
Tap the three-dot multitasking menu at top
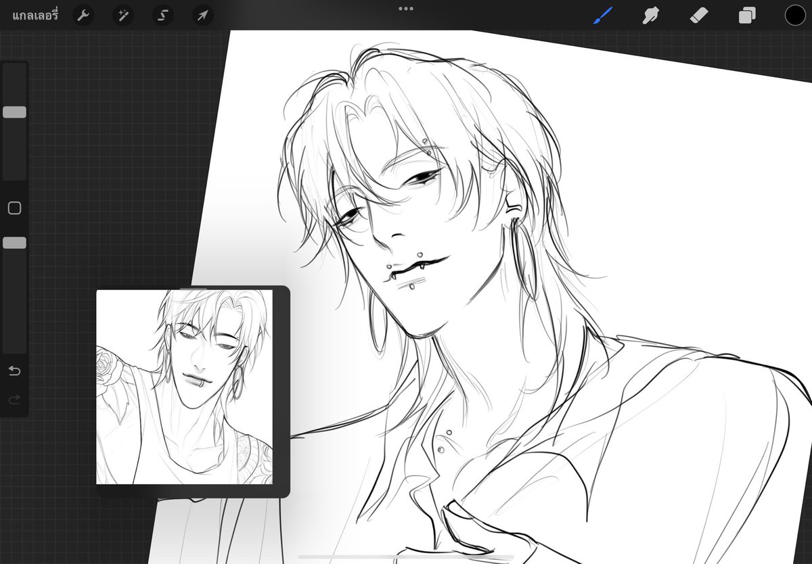pos(406,9)
